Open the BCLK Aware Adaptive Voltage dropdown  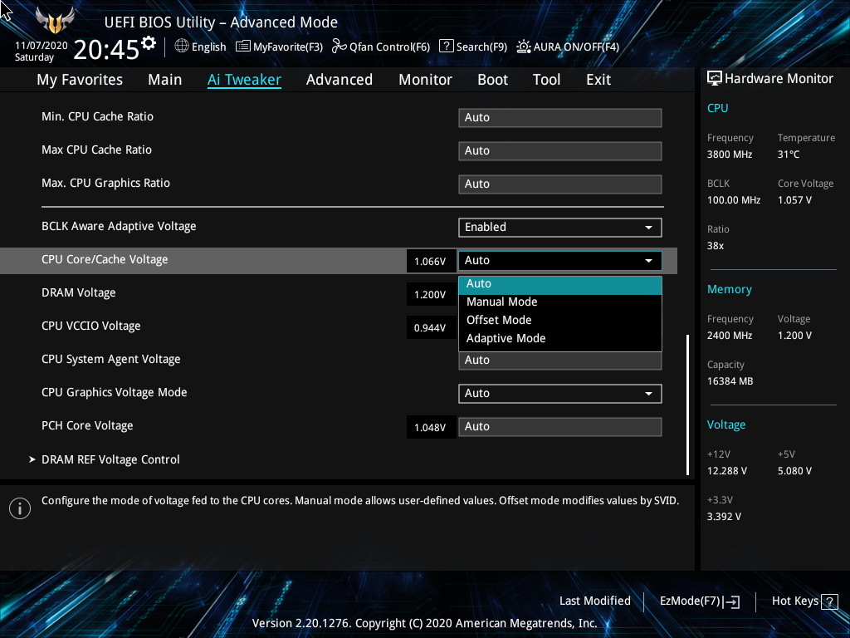pos(559,227)
